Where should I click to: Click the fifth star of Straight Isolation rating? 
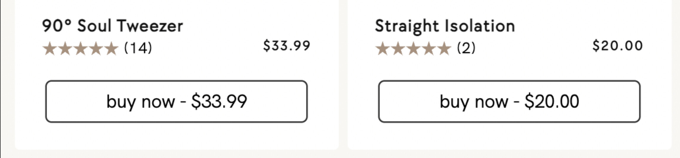(x=444, y=49)
